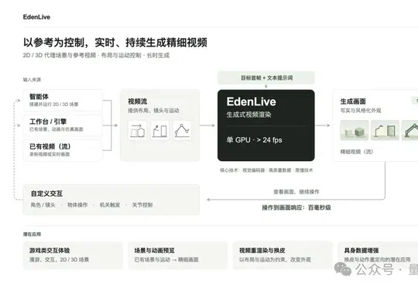Click the 自定义交互 heading
This screenshot has width=418, height=288.
pyautogui.click(x=46, y=194)
